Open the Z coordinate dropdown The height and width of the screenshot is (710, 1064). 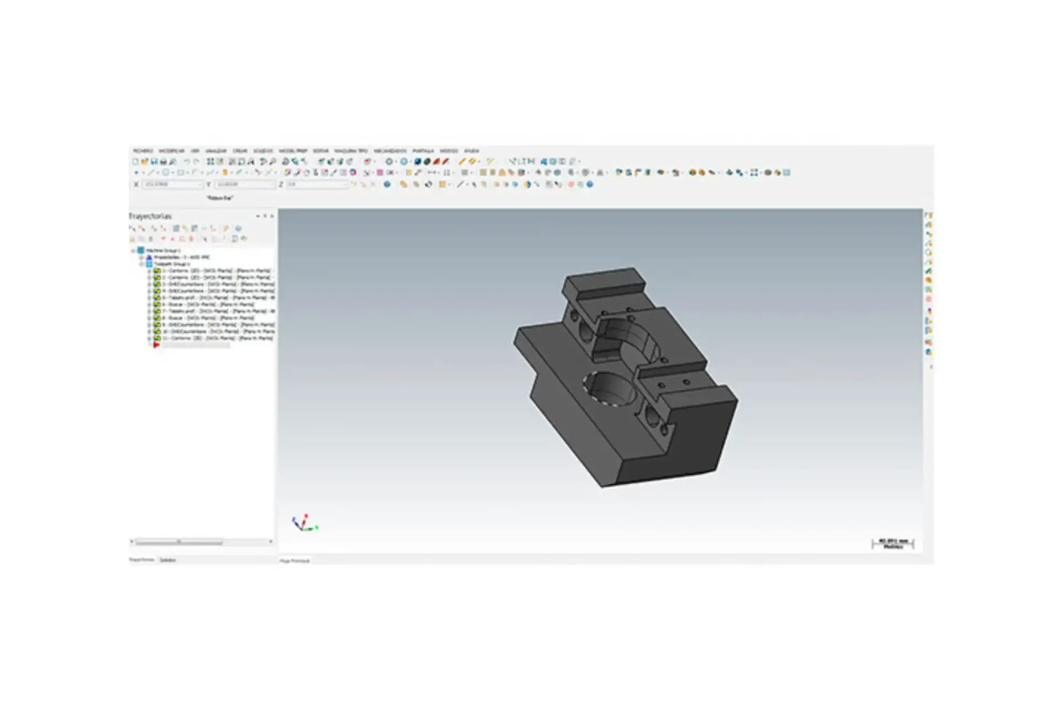346,185
